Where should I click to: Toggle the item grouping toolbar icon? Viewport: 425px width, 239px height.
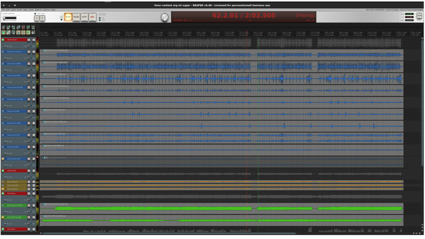click(8, 33)
